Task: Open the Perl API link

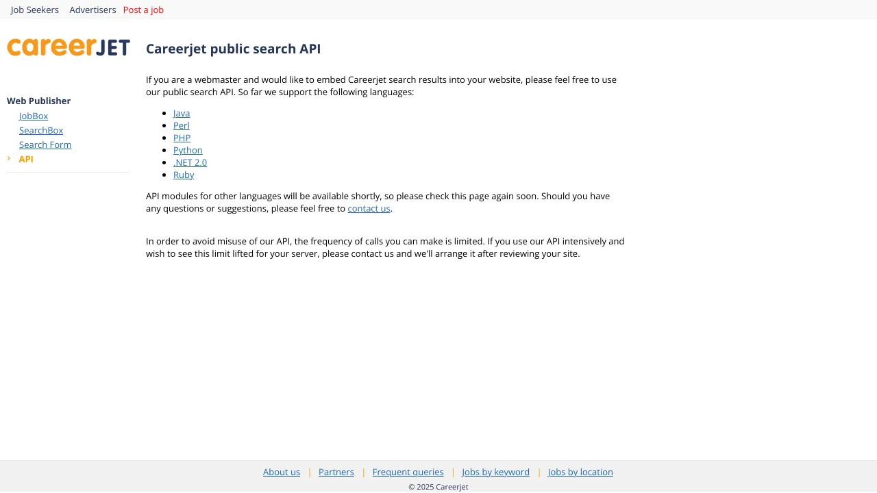Action: pyautogui.click(x=182, y=125)
